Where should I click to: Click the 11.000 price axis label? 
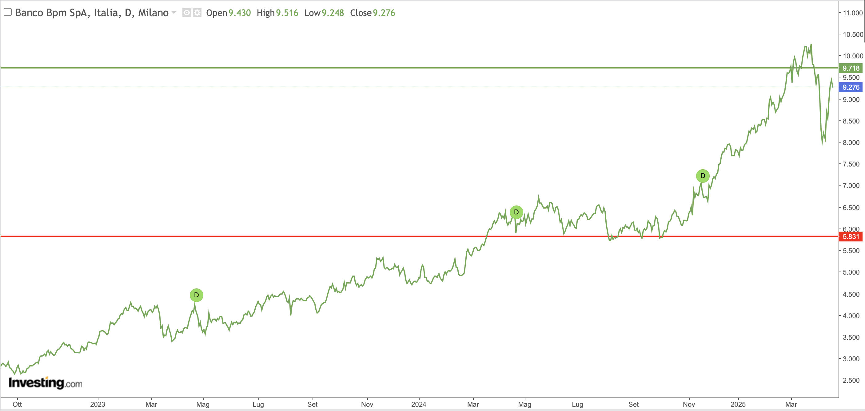click(853, 13)
